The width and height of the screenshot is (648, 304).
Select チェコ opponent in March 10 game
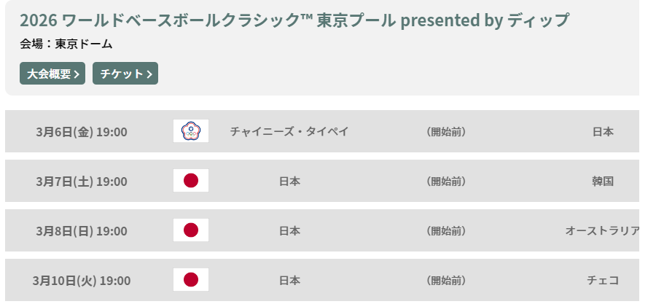[603, 281]
